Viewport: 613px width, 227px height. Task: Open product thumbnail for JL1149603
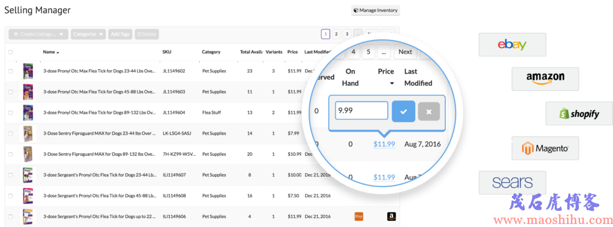point(28,92)
